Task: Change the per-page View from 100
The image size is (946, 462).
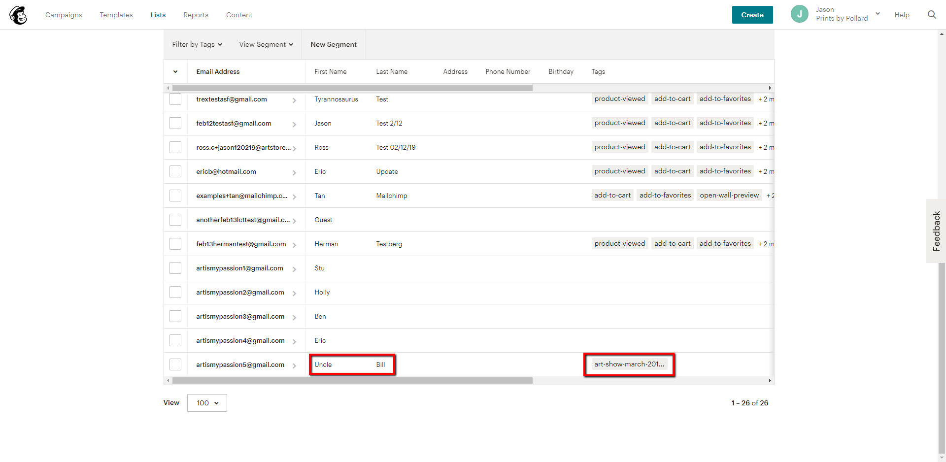Action: [x=206, y=403]
